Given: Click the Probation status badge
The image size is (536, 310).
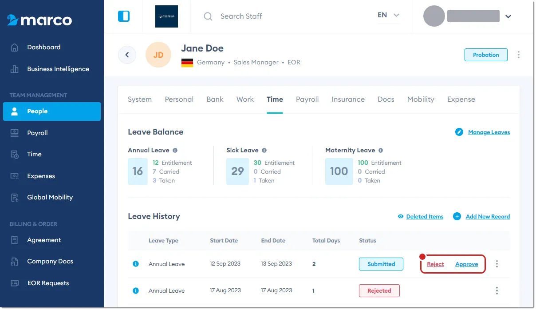Looking at the screenshot, I should point(486,55).
